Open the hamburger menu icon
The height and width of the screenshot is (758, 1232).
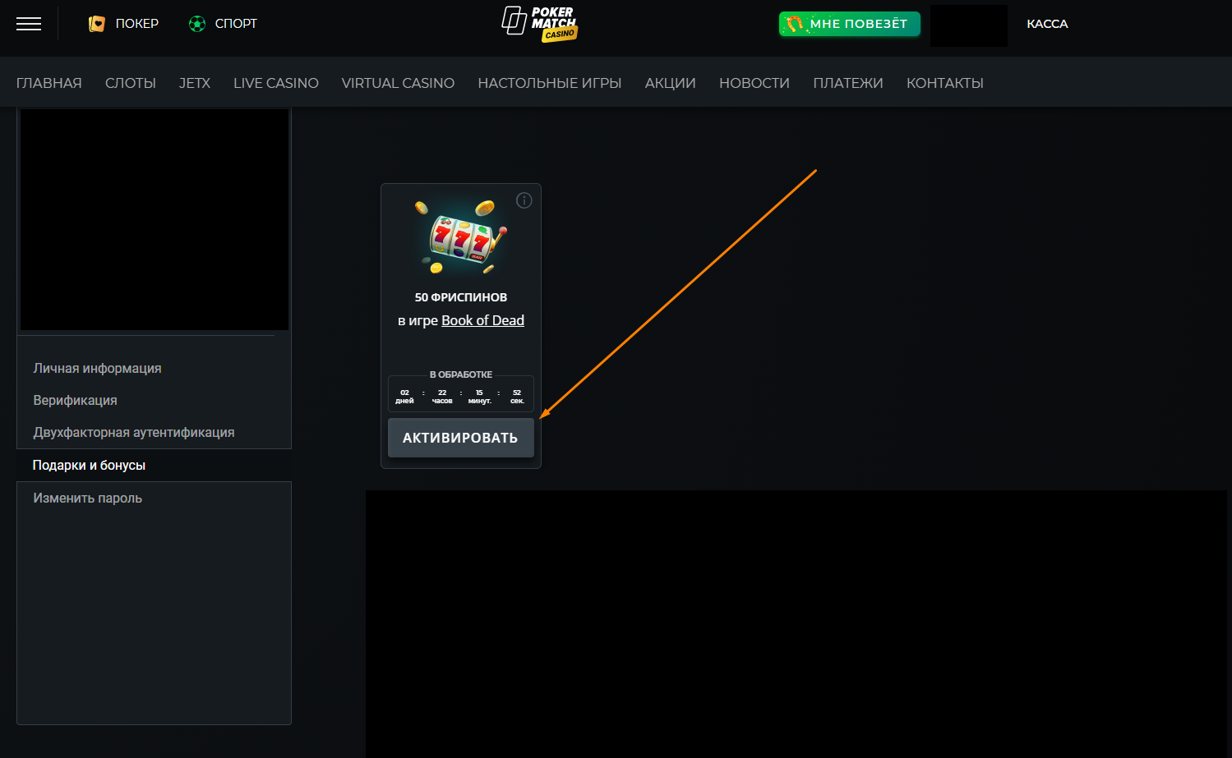pyautogui.click(x=29, y=24)
